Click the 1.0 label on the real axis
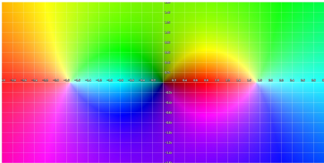 pos(217,80)
